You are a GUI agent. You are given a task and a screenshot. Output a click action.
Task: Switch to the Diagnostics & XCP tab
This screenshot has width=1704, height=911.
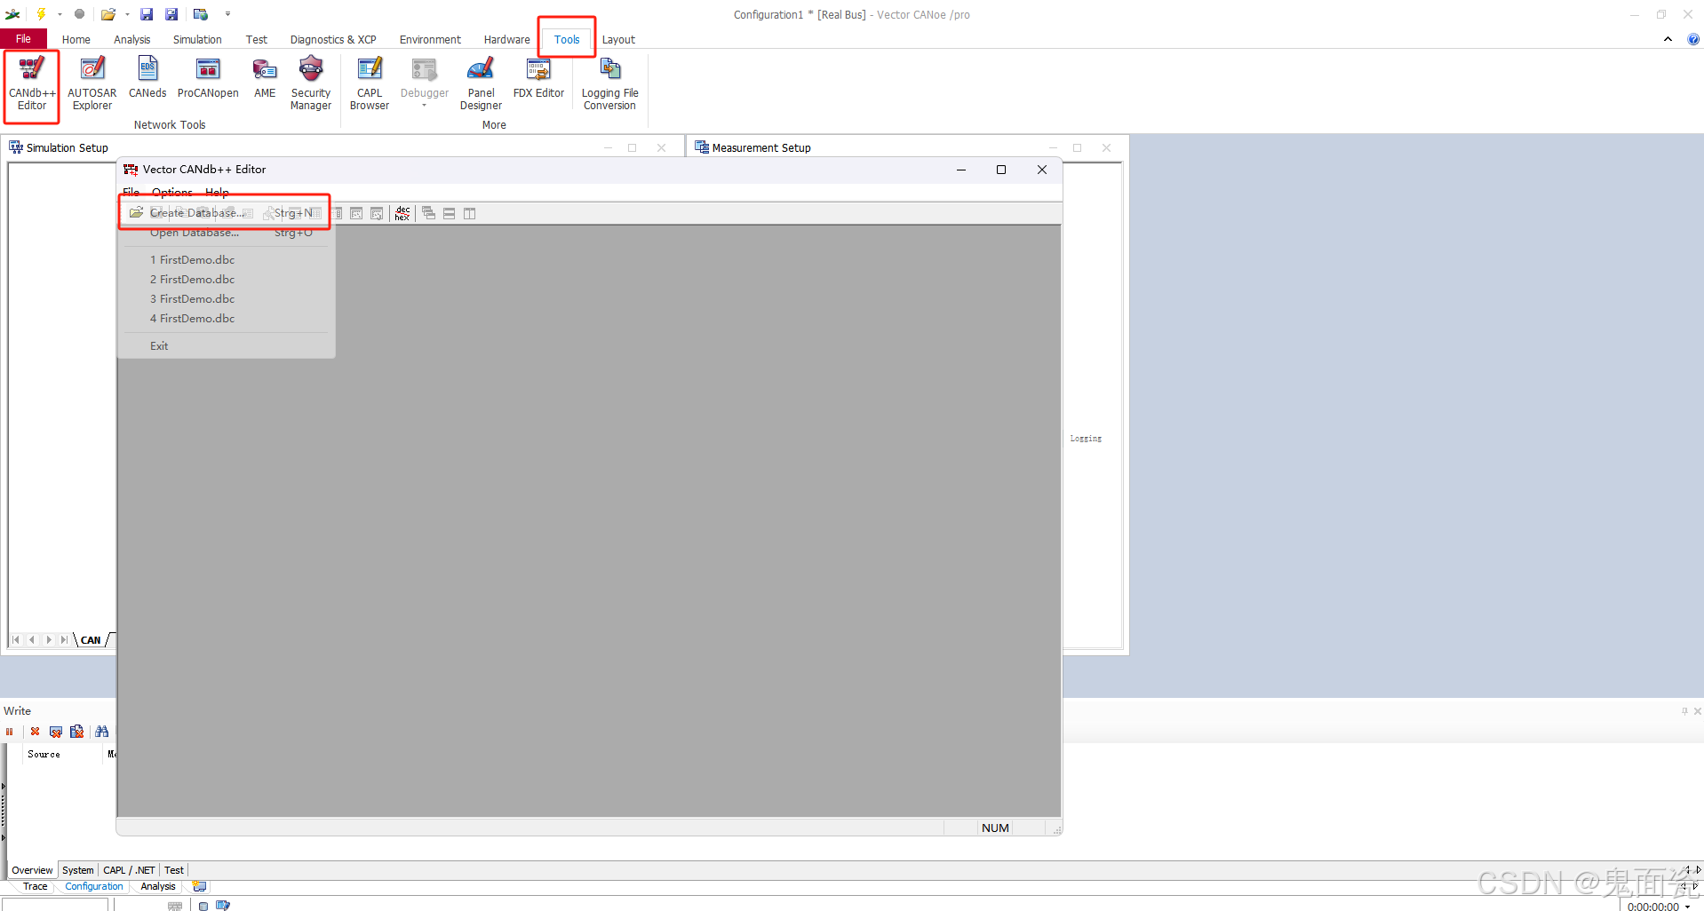tap(333, 40)
